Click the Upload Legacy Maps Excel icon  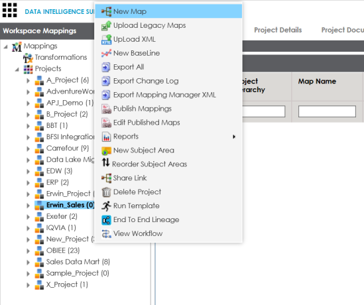106,25
